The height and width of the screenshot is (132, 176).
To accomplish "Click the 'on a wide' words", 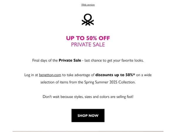I will coord(144,75).
